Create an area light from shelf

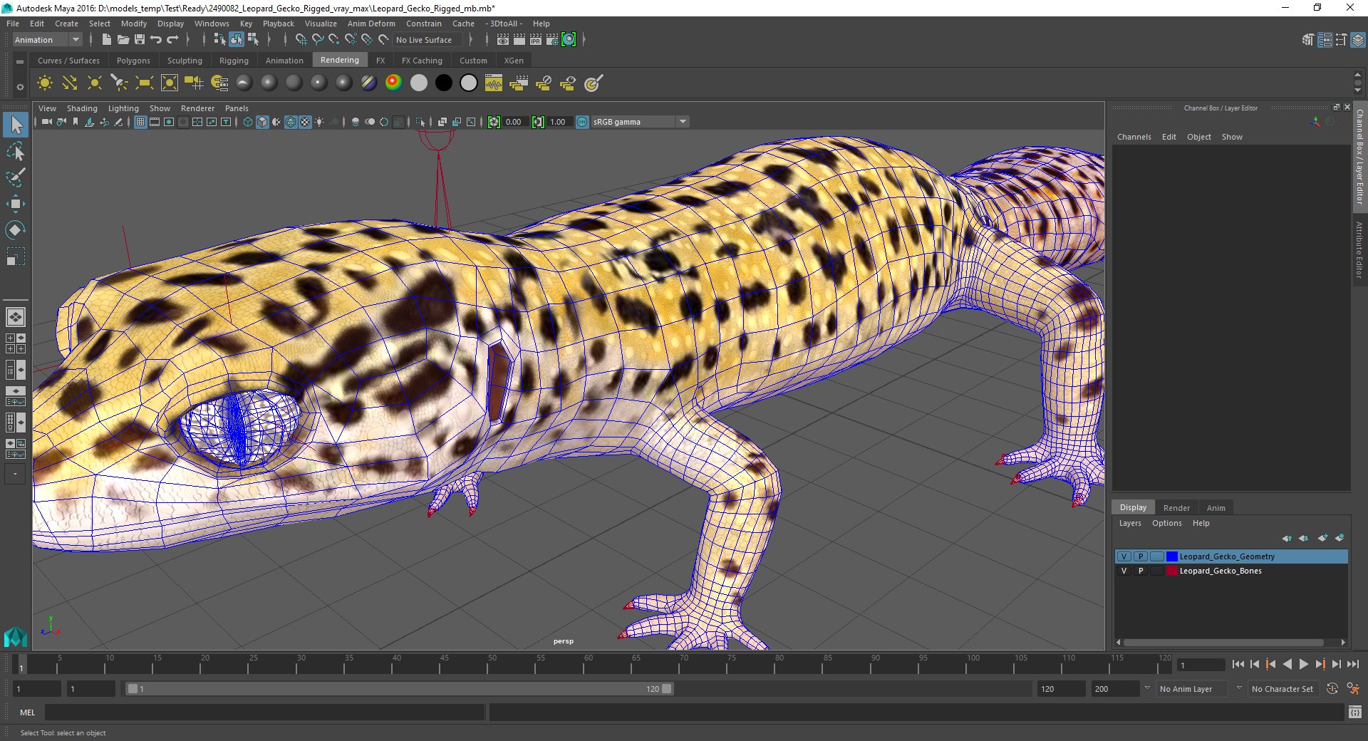[144, 83]
